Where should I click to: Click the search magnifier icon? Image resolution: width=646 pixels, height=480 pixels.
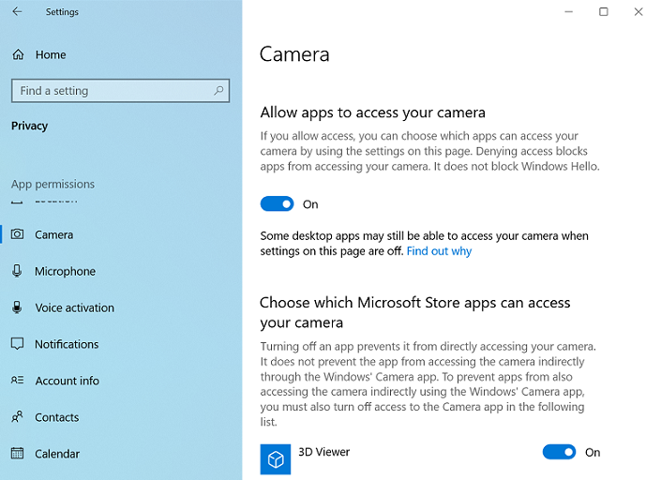coord(219,91)
